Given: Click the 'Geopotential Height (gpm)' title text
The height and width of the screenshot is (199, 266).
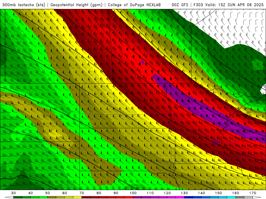Looking at the screenshot, I should 76,5.
